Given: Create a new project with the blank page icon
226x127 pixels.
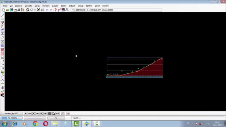Looking at the screenshot, I should pyautogui.click(x=4, y=10).
